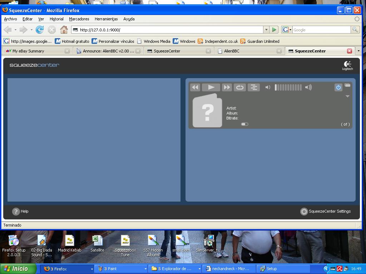Expand the address bar history dropdown
Screen dimensions: 366x274
click(266, 30)
